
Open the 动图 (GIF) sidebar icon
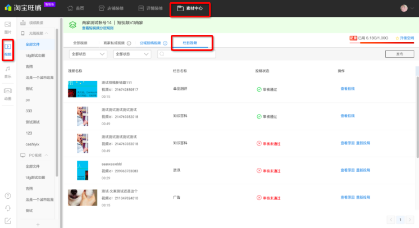point(8,93)
